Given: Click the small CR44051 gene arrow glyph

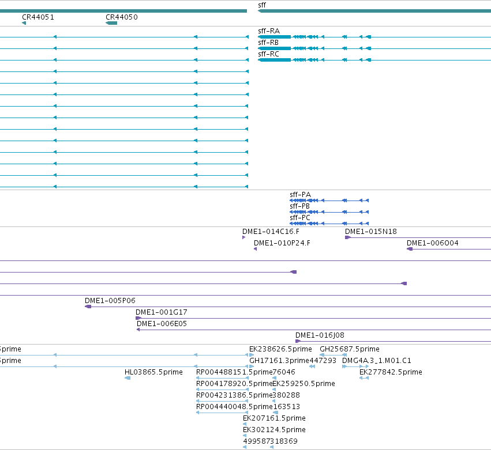Looking at the screenshot, I should pyautogui.click(x=24, y=23).
